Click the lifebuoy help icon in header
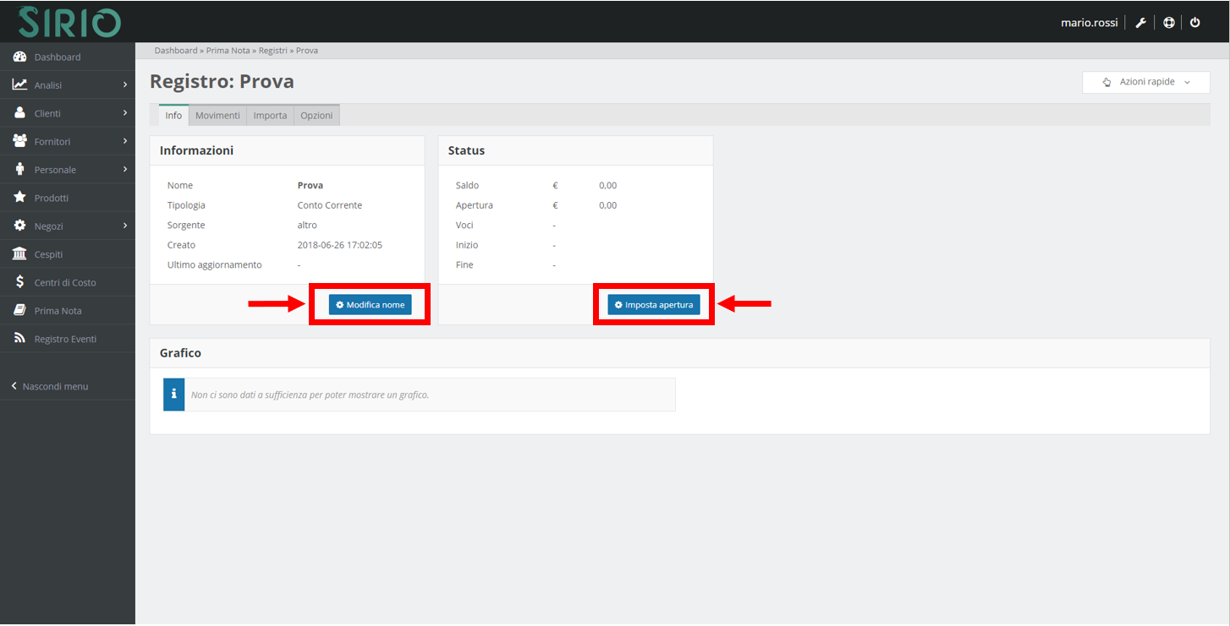 point(1168,23)
